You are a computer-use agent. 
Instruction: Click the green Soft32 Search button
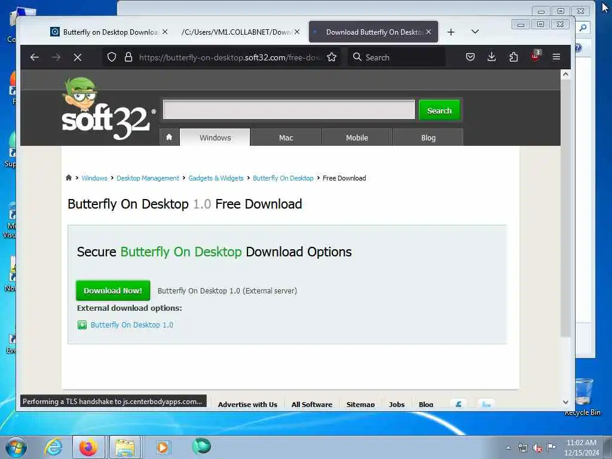click(439, 111)
